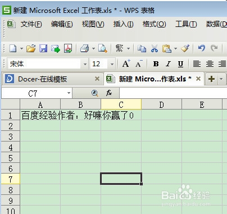Toggle Underline formatting

click(180, 64)
